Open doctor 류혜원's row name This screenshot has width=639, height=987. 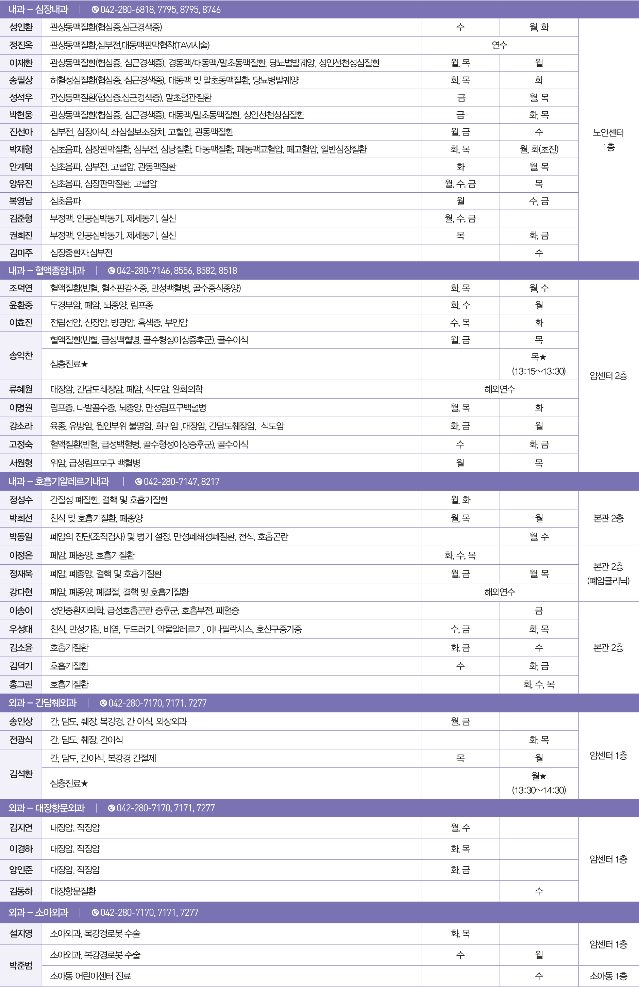(21, 389)
